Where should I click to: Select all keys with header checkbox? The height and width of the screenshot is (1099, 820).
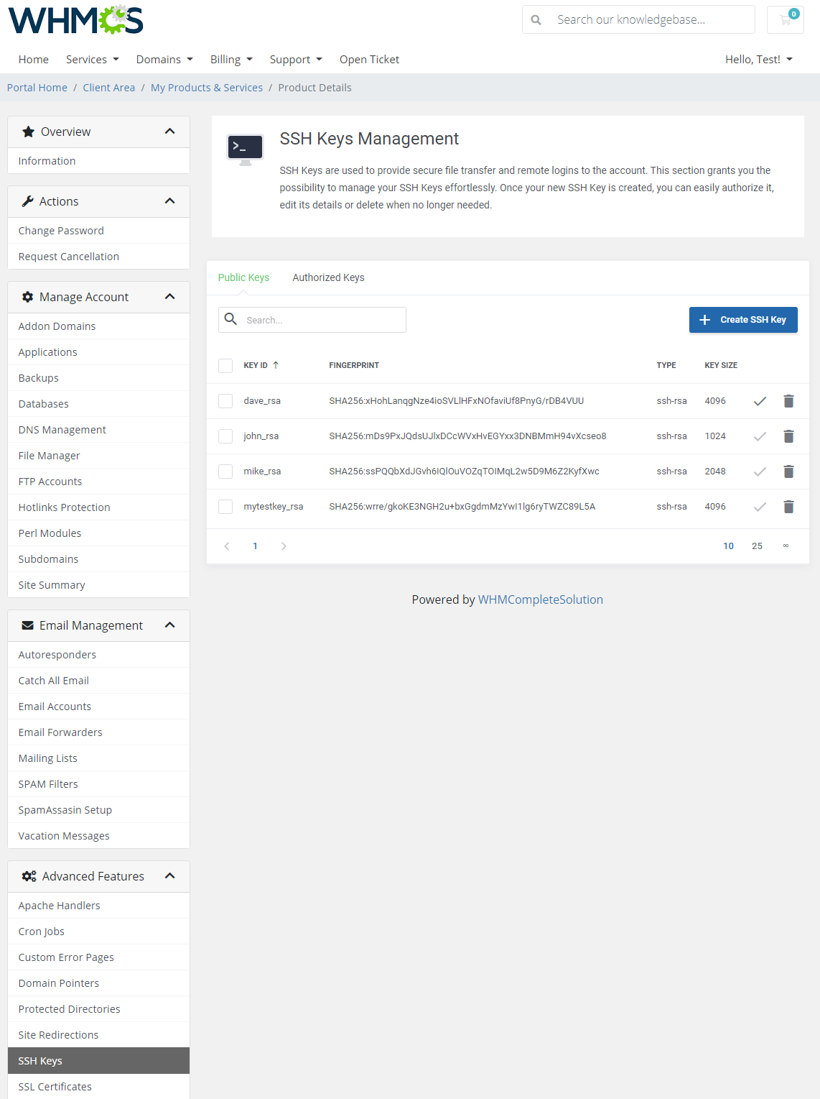pos(225,365)
